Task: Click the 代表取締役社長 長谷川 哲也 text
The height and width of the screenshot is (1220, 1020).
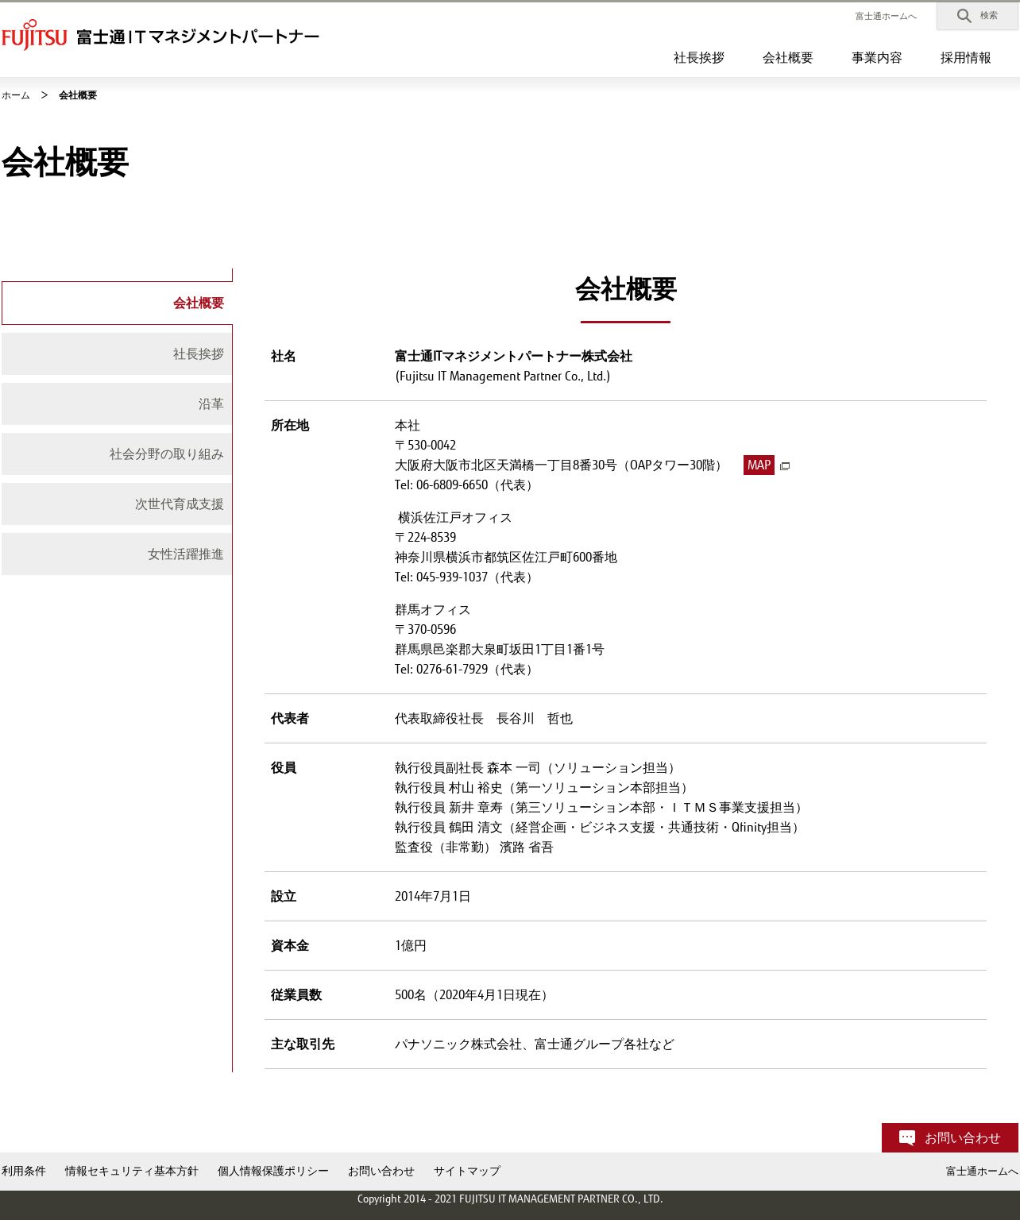Action: 484,719
